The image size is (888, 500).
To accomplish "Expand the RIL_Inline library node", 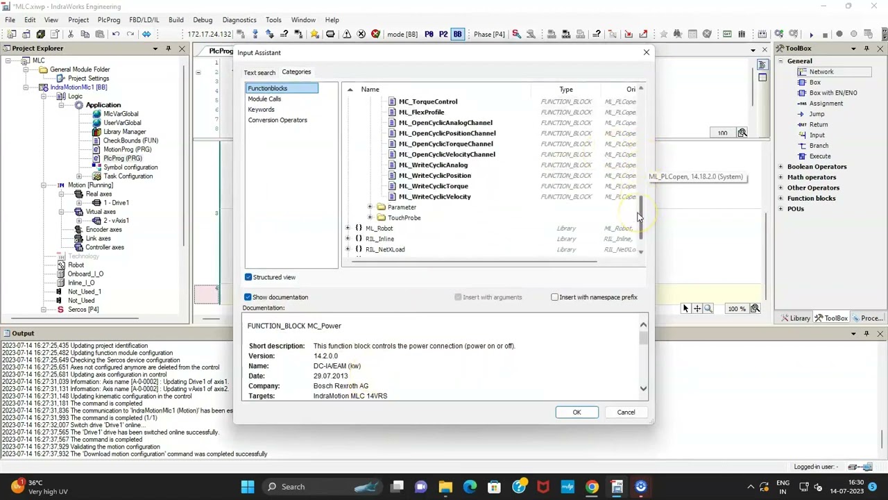I will pos(348,238).
